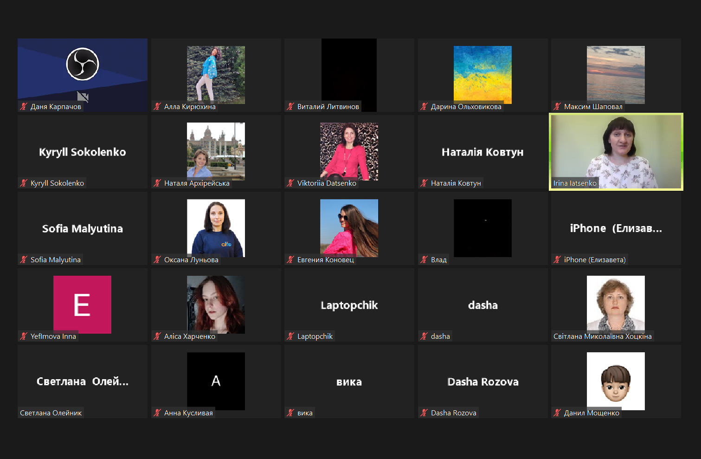Click the large Laptopchik name text
Screen dimensions: 701x459
(x=349, y=305)
